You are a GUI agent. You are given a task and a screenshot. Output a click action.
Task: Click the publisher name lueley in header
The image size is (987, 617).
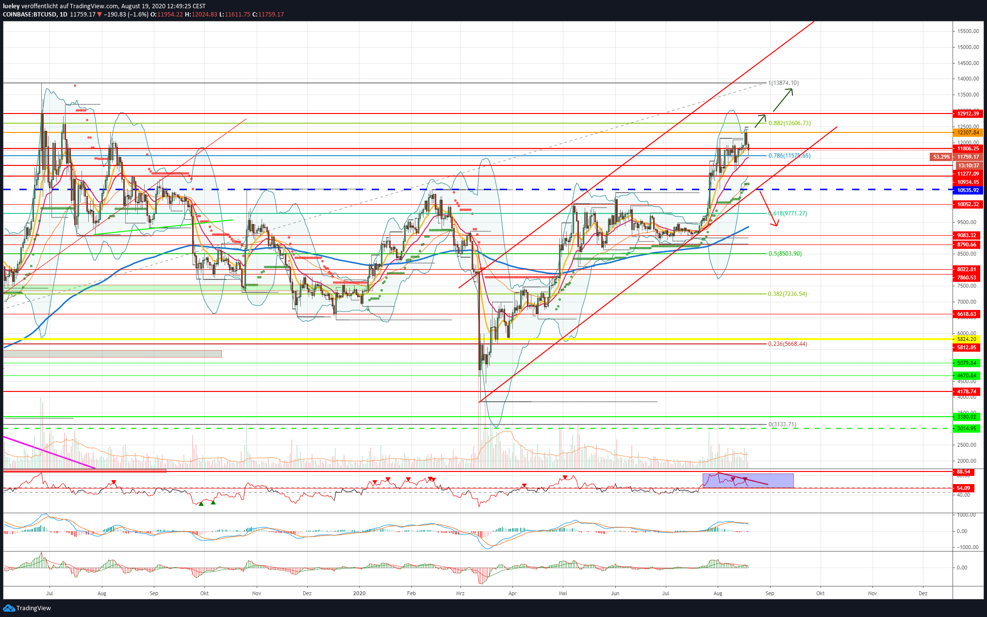tap(12, 6)
